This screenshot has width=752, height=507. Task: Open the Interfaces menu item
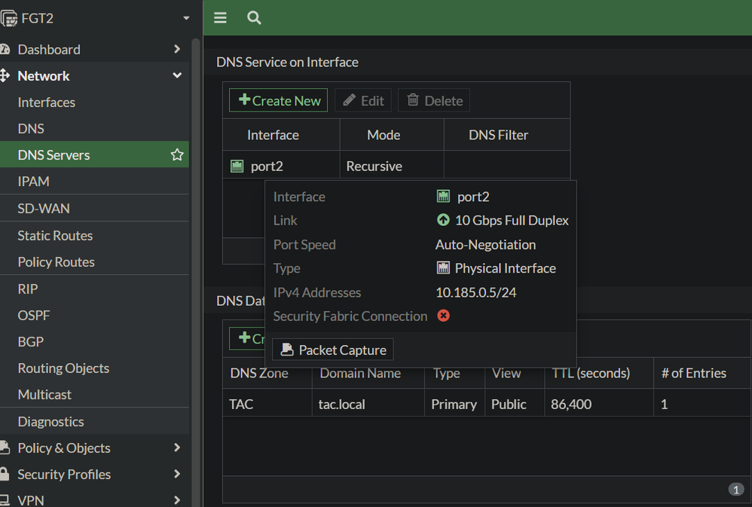click(x=47, y=102)
